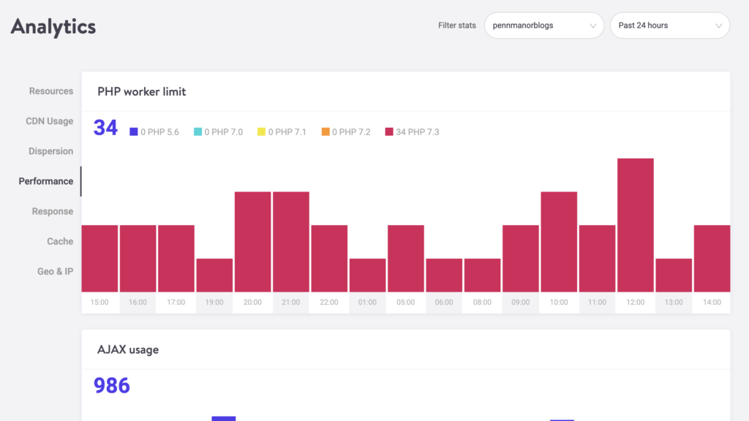Click the 15:00 time axis label
Image resolution: width=749 pixels, height=421 pixels.
point(99,303)
